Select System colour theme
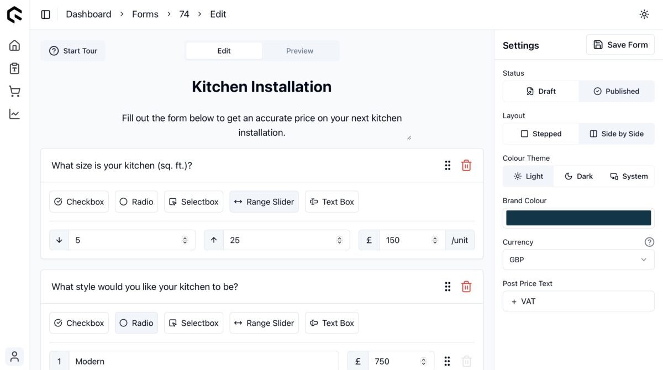 pyautogui.click(x=629, y=176)
